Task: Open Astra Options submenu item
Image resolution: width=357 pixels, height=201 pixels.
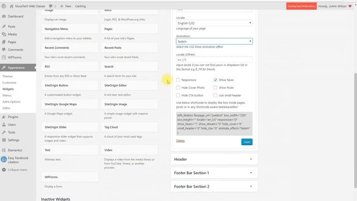Action: point(11,102)
